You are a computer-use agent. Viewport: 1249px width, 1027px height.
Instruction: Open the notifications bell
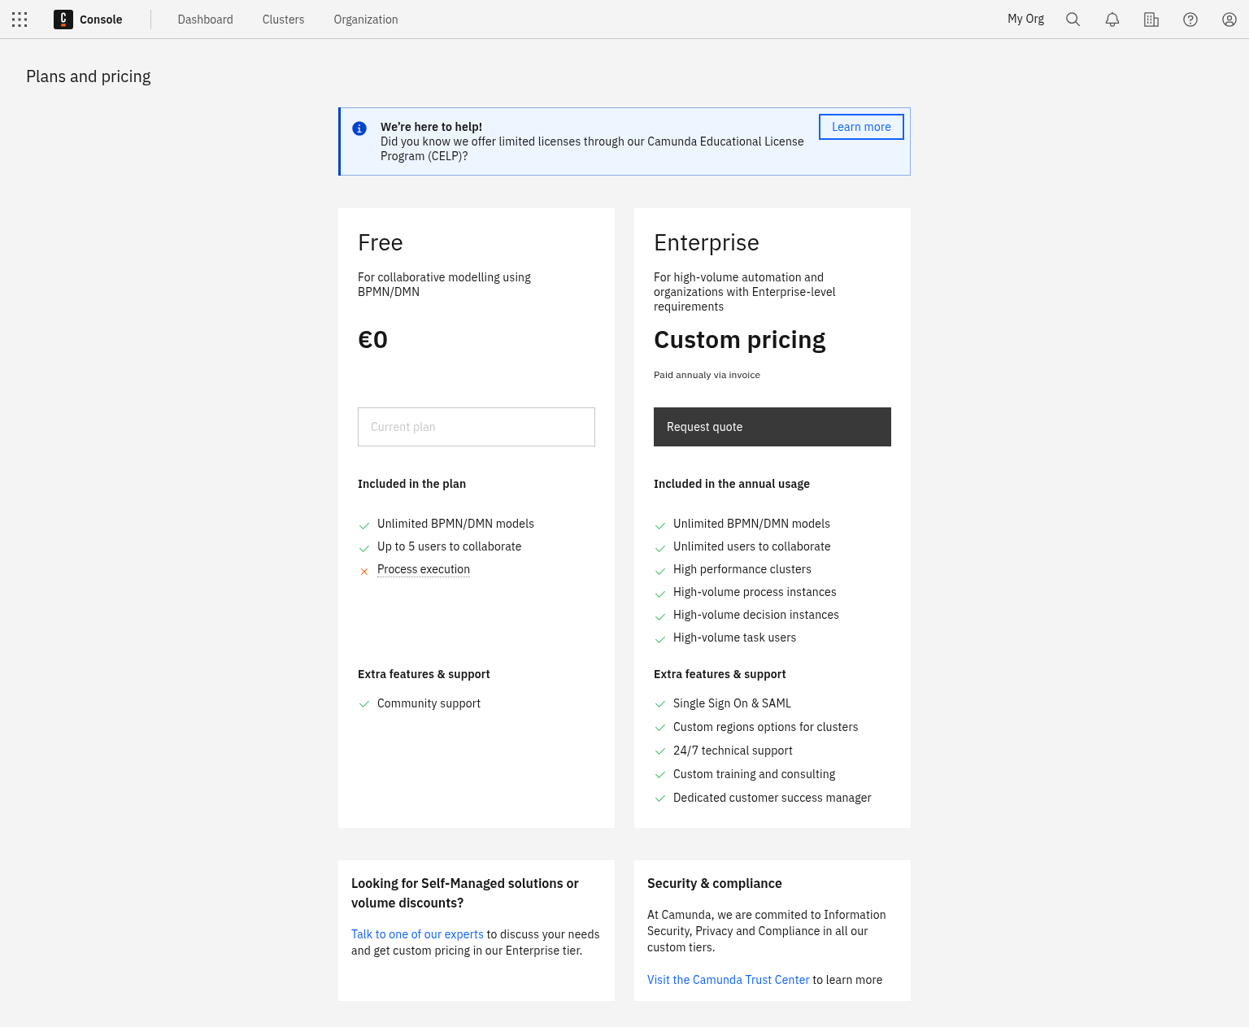1112,19
